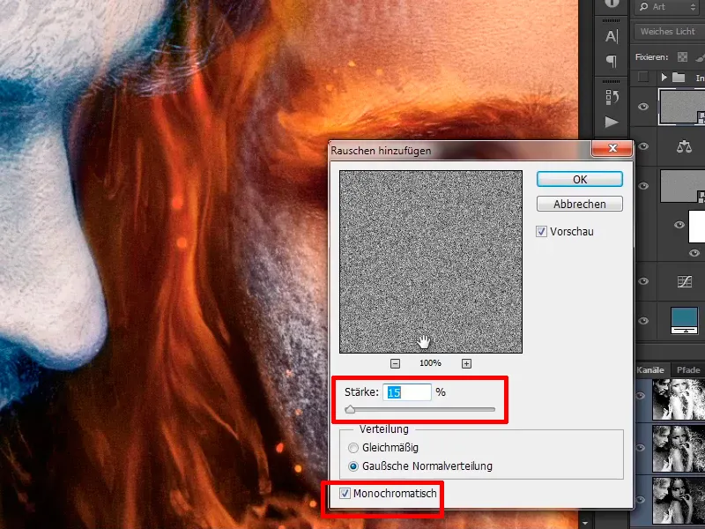The image size is (705, 529).
Task: Open the Weiches Licht blend mode dropdown
Action: coord(669,32)
